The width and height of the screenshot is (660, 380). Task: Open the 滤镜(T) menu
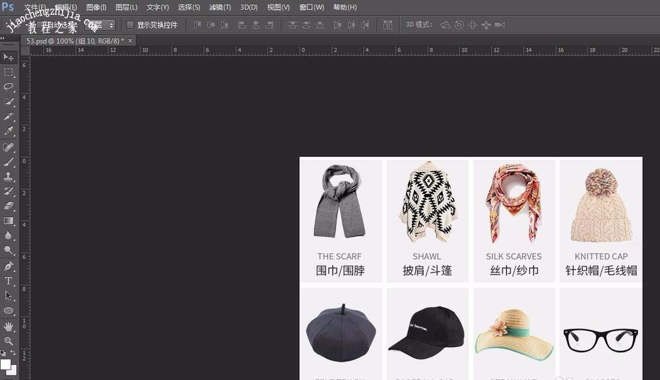pos(218,7)
